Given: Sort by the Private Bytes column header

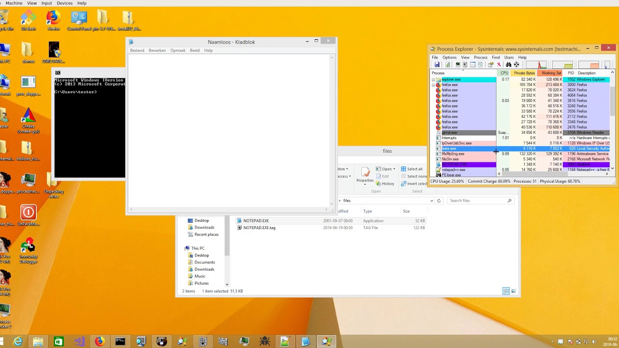Looking at the screenshot, I should tap(524, 73).
